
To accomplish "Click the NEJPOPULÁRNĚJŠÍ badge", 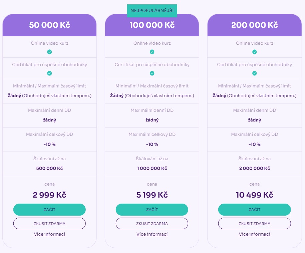I will click(152, 10).
